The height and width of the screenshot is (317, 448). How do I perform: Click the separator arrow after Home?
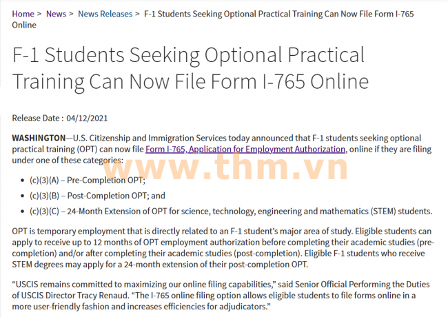click(39, 14)
